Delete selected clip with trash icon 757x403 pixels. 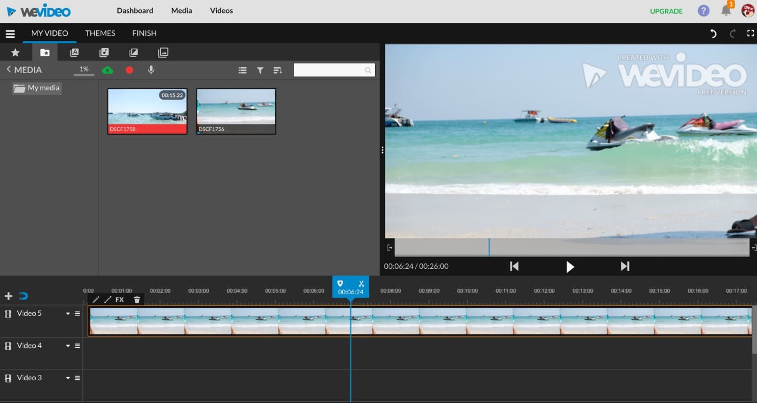(137, 300)
